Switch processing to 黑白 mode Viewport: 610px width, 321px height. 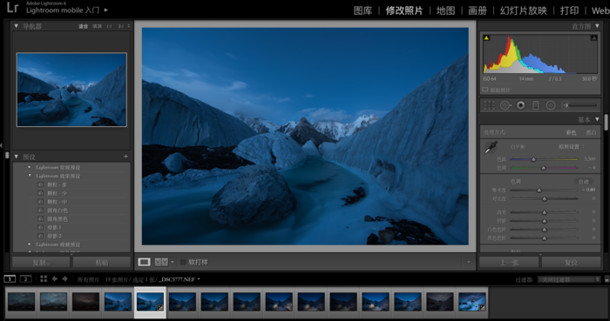pyautogui.click(x=591, y=132)
